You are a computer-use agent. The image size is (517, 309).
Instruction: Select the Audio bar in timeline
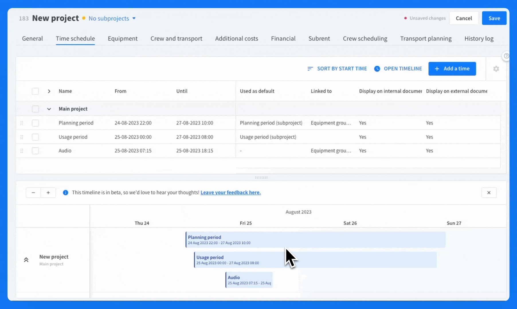pyautogui.click(x=249, y=280)
